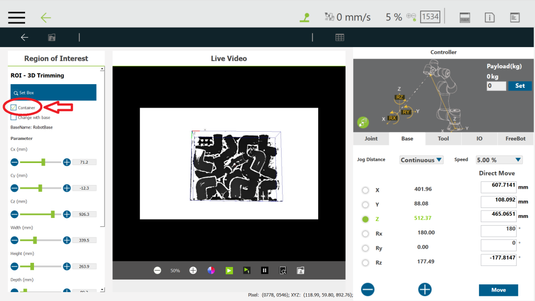Enable the Change with base checkbox
This screenshot has width=535, height=301.
click(14, 117)
